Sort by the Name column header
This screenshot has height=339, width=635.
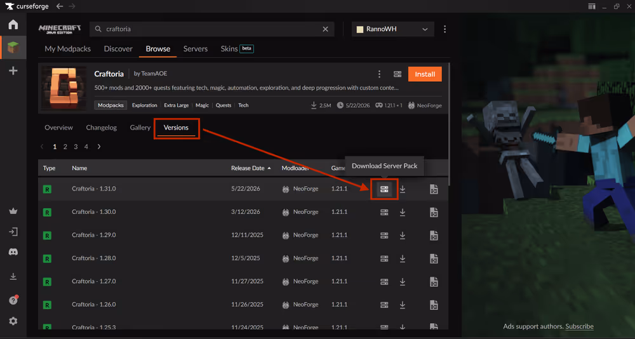(x=79, y=168)
